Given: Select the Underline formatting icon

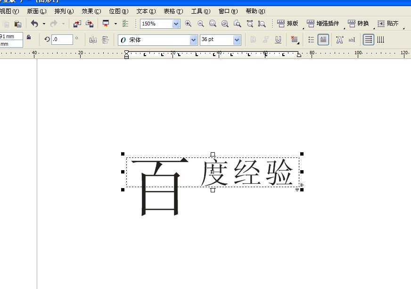Looking at the screenshot, I should coord(278,40).
